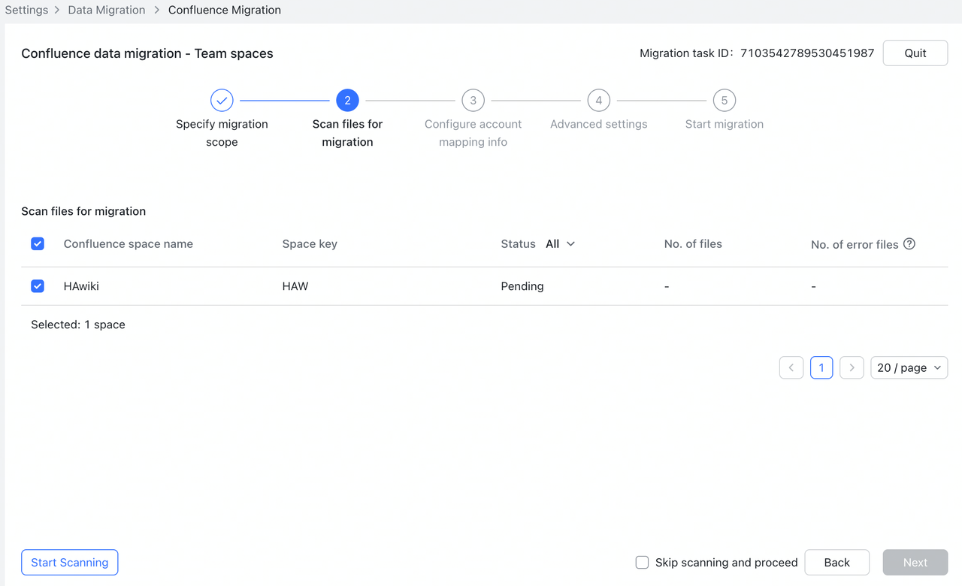
Task: Open the Status All filter dropdown
Action: [560, 243]
